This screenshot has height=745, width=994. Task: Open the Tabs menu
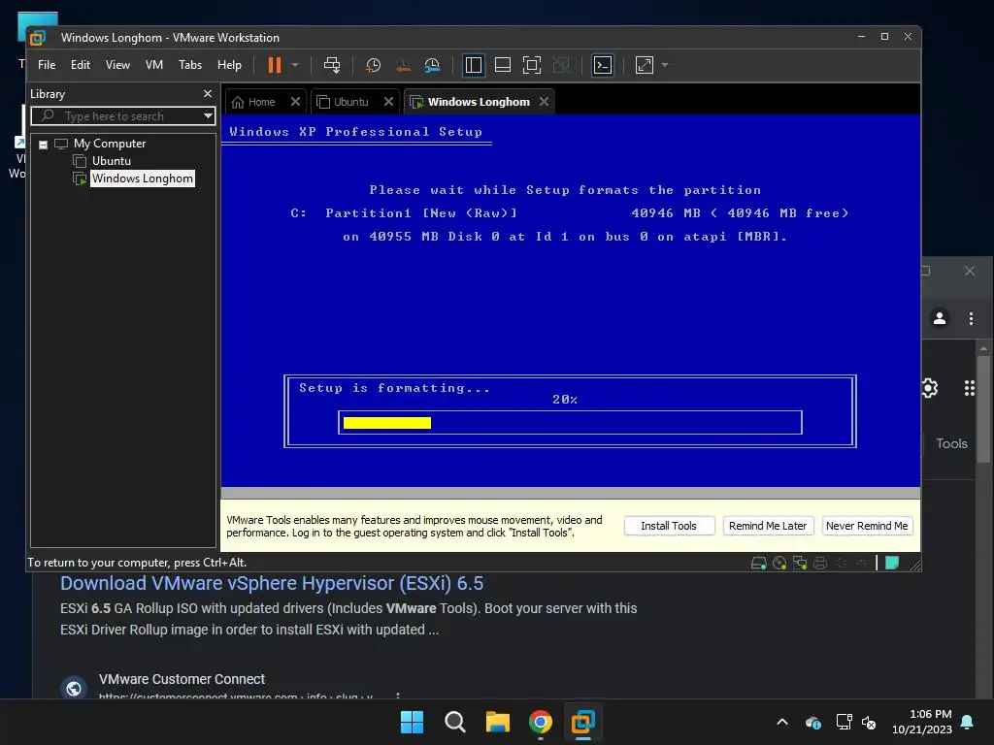[x=190, y=65]
